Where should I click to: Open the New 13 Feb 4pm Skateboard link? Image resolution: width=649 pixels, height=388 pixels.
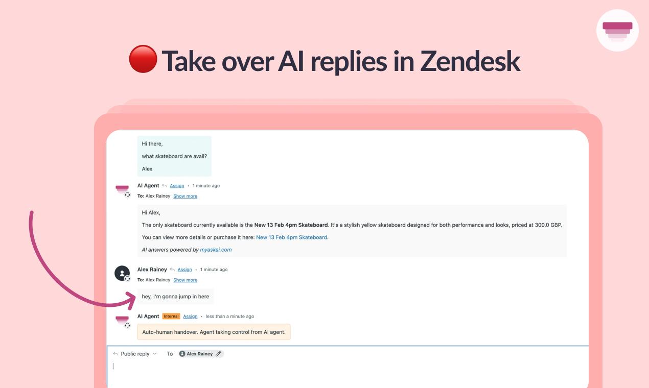coord(292,237)
